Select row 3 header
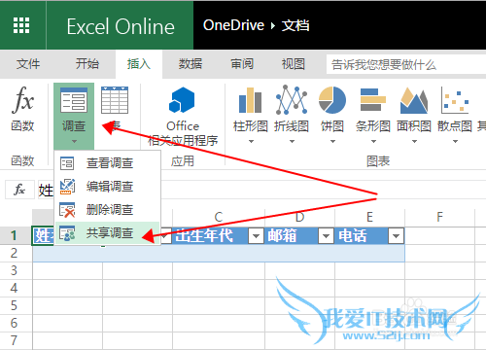This screenshot has height=350, width=486. coord(16,270)
